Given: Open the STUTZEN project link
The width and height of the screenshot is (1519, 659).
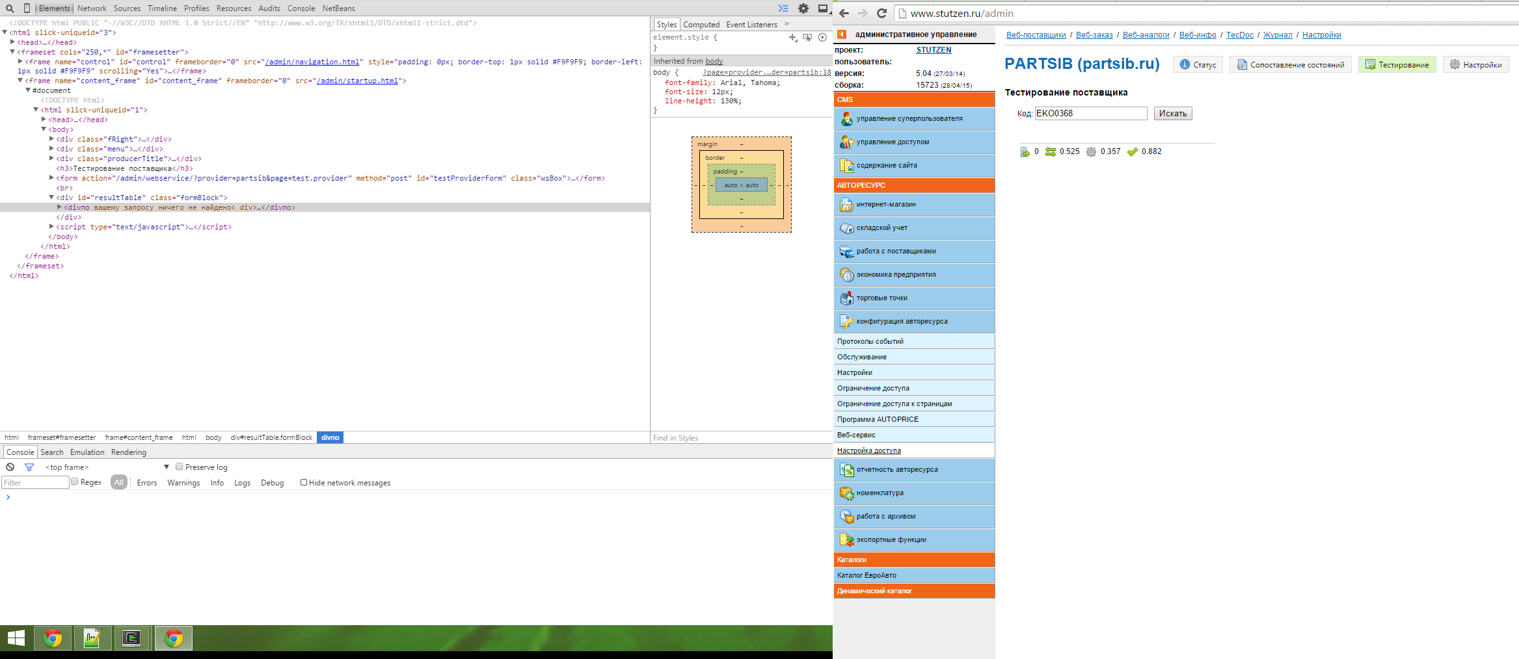Looking at the screenshot, I should point(934,50).
